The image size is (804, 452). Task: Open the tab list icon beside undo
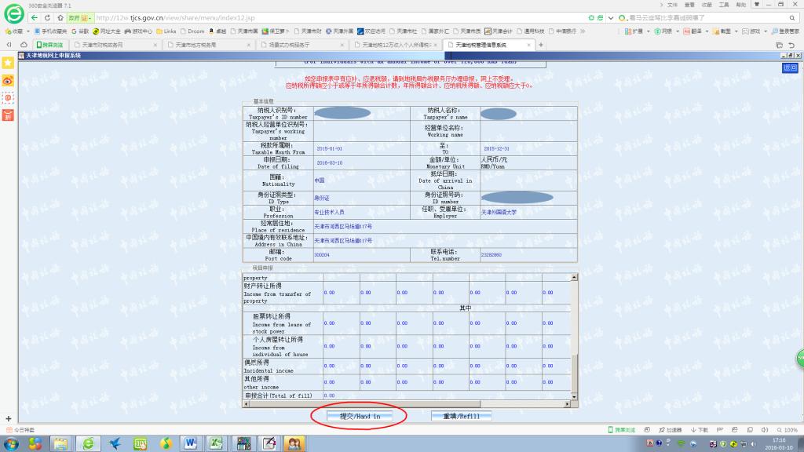780,45
